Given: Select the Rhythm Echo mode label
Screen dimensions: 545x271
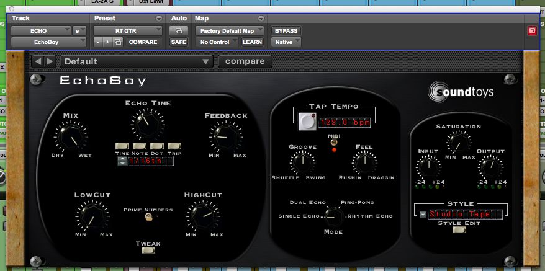Looking at the screenshot, I should pos(370,216).
